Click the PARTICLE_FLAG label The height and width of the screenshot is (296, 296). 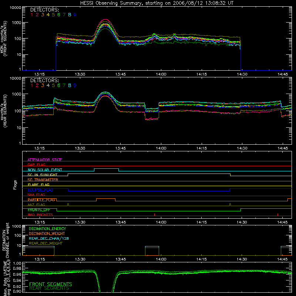click(x=41, y=199)
